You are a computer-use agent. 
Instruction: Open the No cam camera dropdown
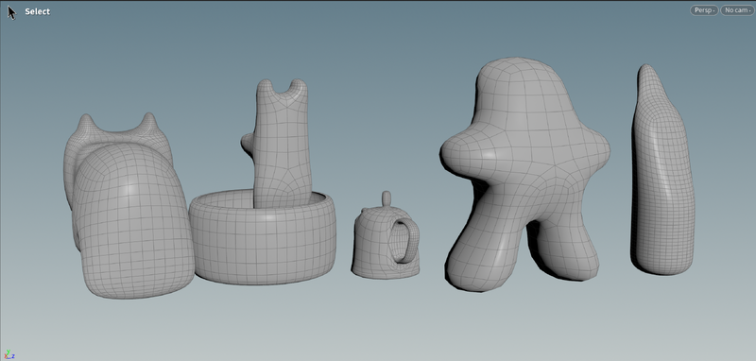737,10
